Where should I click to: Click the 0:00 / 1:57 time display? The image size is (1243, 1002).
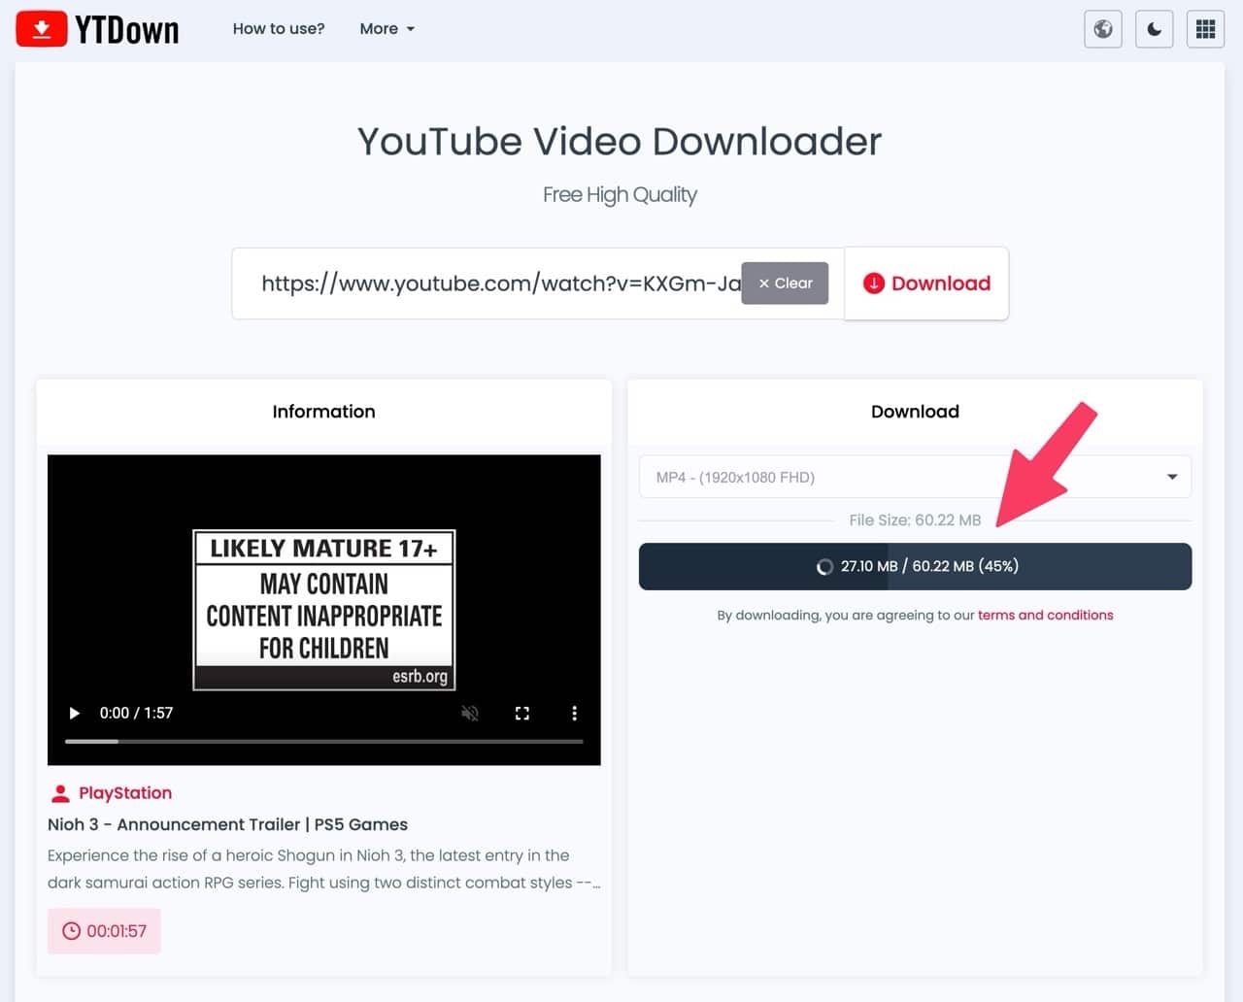tap(136, 714)
